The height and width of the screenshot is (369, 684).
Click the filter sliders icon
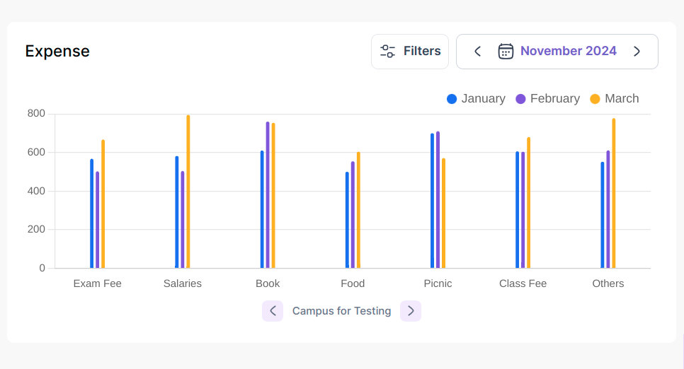pyautogui.click(x=387, y=51)
